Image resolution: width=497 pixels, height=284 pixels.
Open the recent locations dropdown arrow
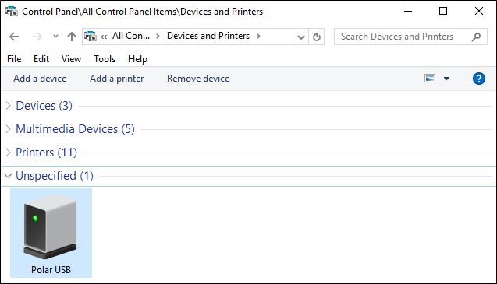coord(55,36)
